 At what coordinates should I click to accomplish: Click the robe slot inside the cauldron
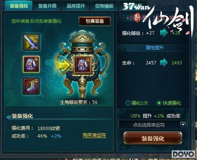(x=82, y=65)
